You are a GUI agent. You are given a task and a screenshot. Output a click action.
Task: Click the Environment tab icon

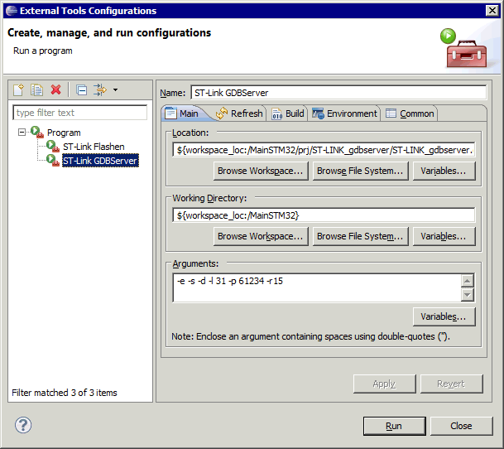318,113
